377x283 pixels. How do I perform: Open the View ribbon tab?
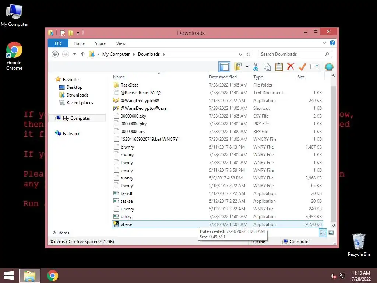(x=121, y=43)
